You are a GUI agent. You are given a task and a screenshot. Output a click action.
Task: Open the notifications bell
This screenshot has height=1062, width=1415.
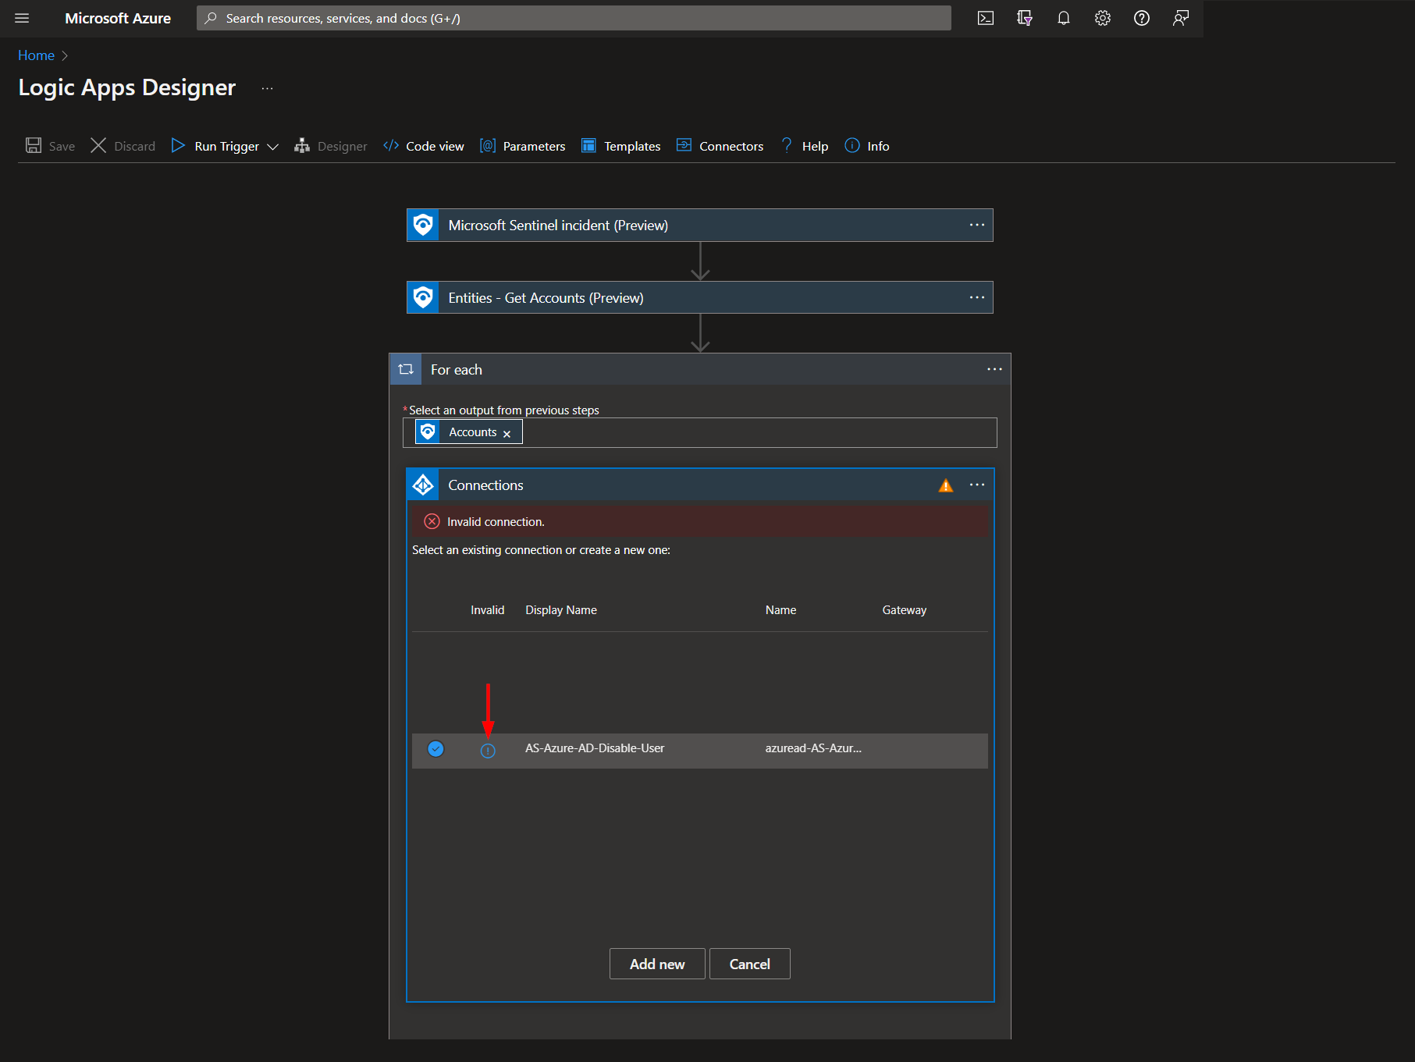click(1064, 18)
